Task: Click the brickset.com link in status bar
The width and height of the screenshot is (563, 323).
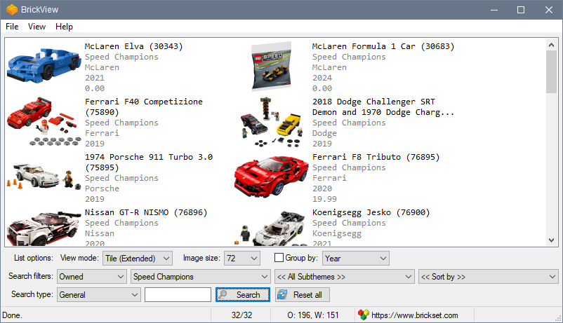Action: pos(414,315)
